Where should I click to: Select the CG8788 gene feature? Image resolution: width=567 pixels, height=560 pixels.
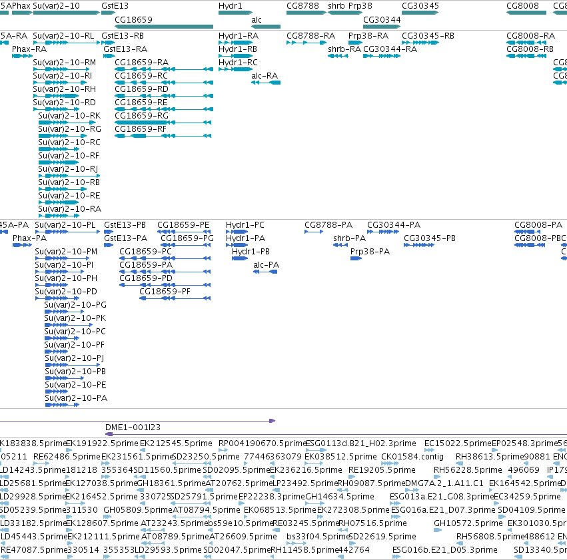pyautogui.click(x=306, y=13)
